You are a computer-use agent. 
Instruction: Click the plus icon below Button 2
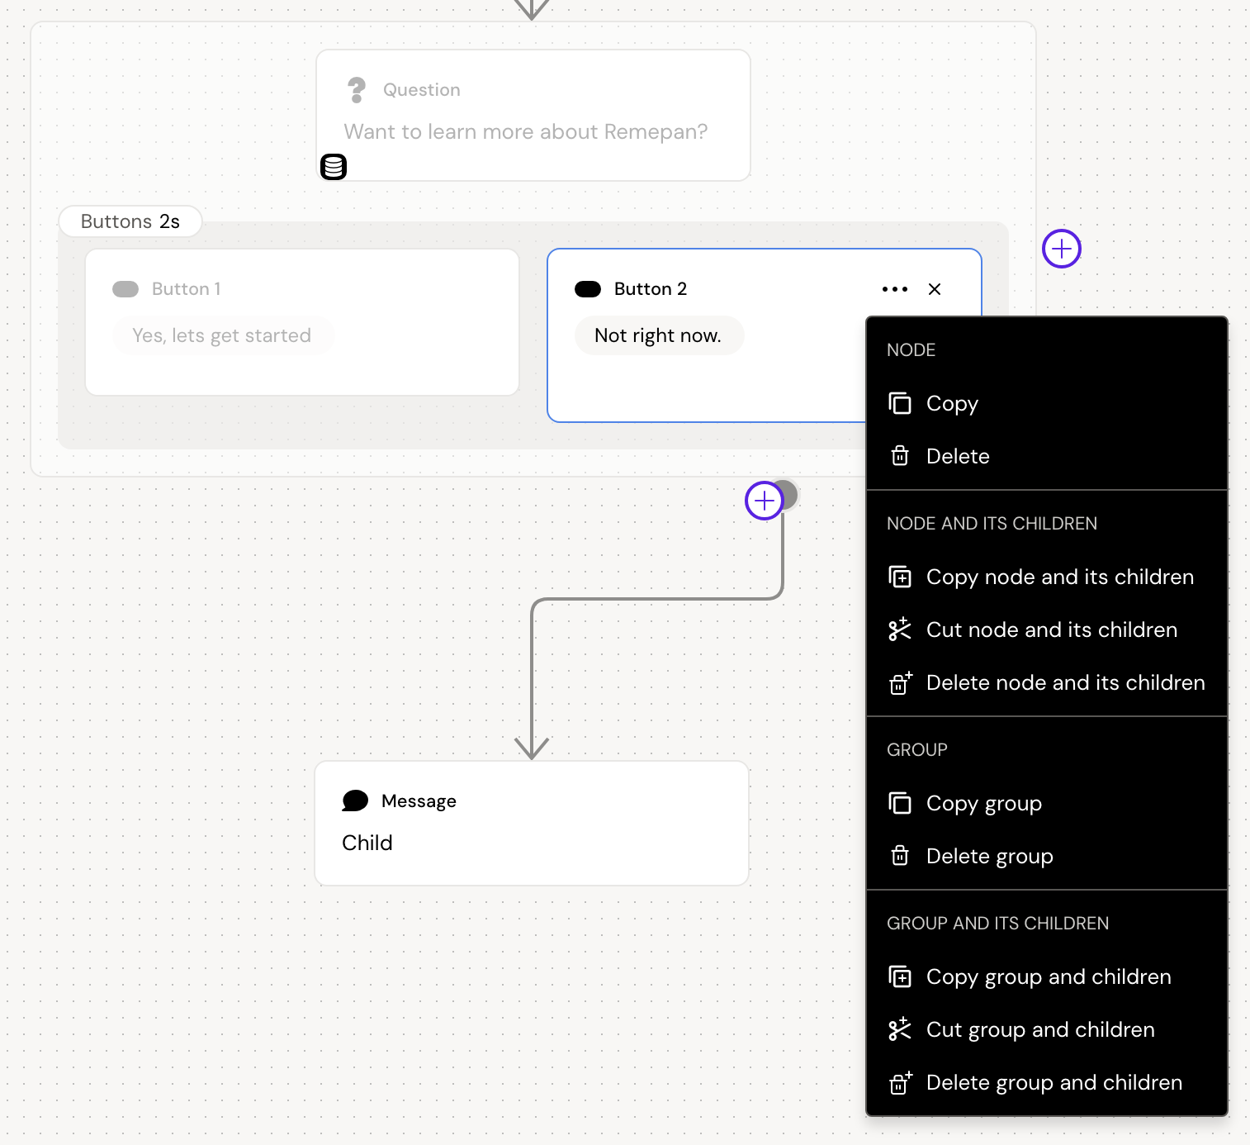click(x=765, y=501)
